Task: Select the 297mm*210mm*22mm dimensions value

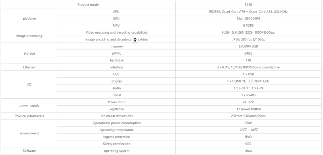Action: (248, 116)
